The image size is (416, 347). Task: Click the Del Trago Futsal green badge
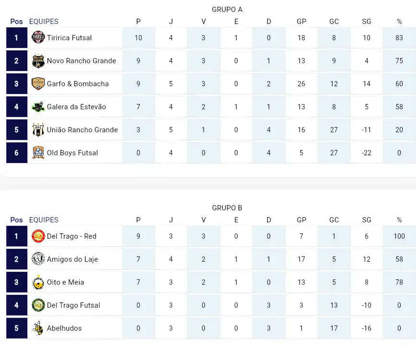point(38,305)
